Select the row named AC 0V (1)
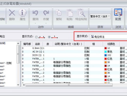This screenshot has width=127, height=96. 74,52
